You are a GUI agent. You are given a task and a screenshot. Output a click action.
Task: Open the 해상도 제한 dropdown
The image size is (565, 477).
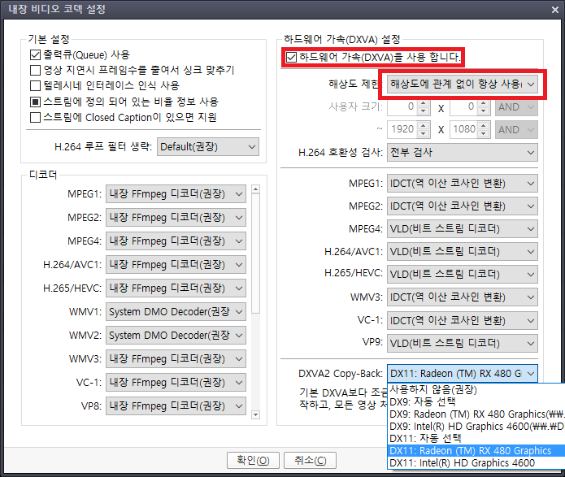point(461,84)
